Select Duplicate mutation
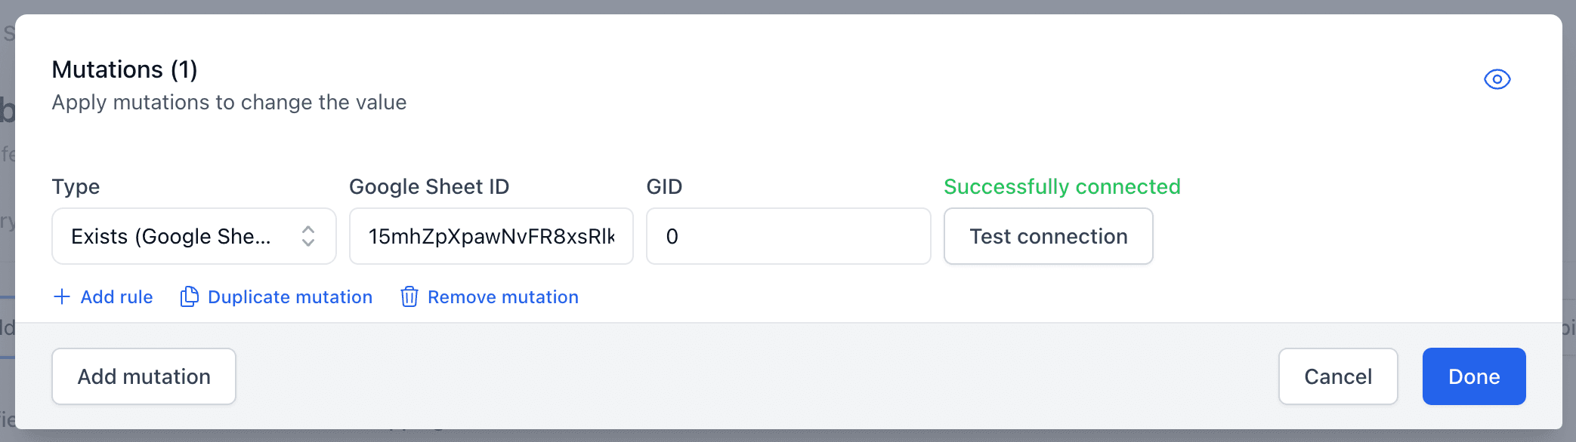Screen dimensions: 1576x442 click(289, 296)
